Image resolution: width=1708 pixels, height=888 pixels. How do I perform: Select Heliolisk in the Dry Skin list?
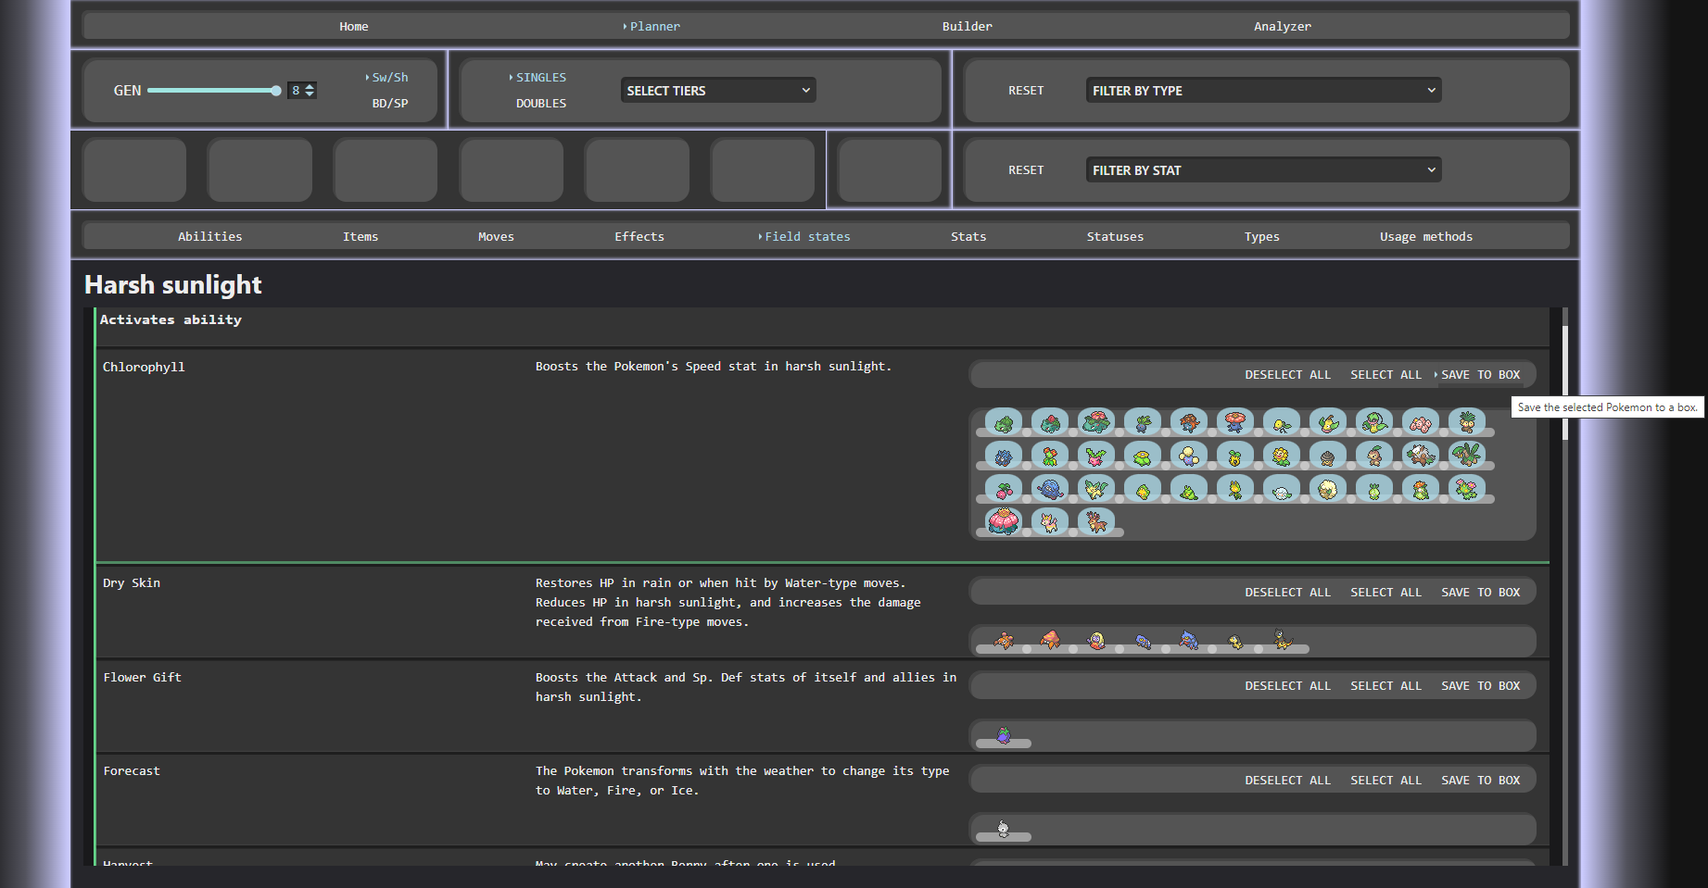(1283, 640)
